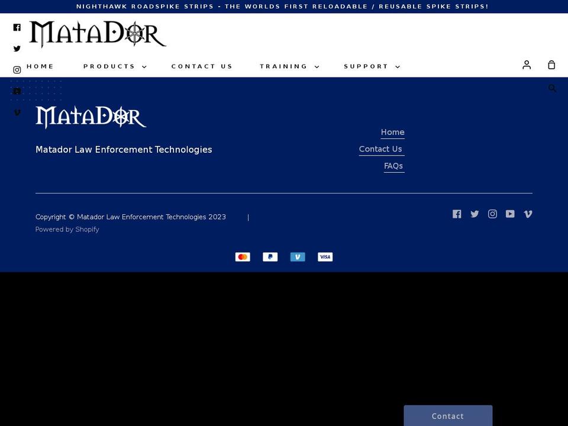Screen dimensions: 568x426
Task: Click the footer Twitter icon
Action: click(x=475, y=214)
